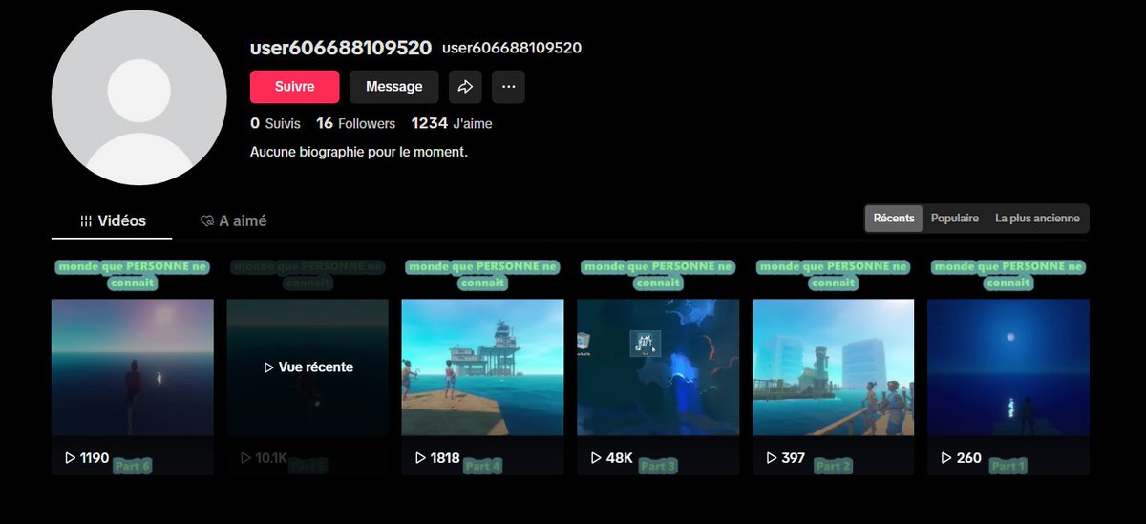
Task: Click the play icon beside 1818 views
Action: coord(420,458)
